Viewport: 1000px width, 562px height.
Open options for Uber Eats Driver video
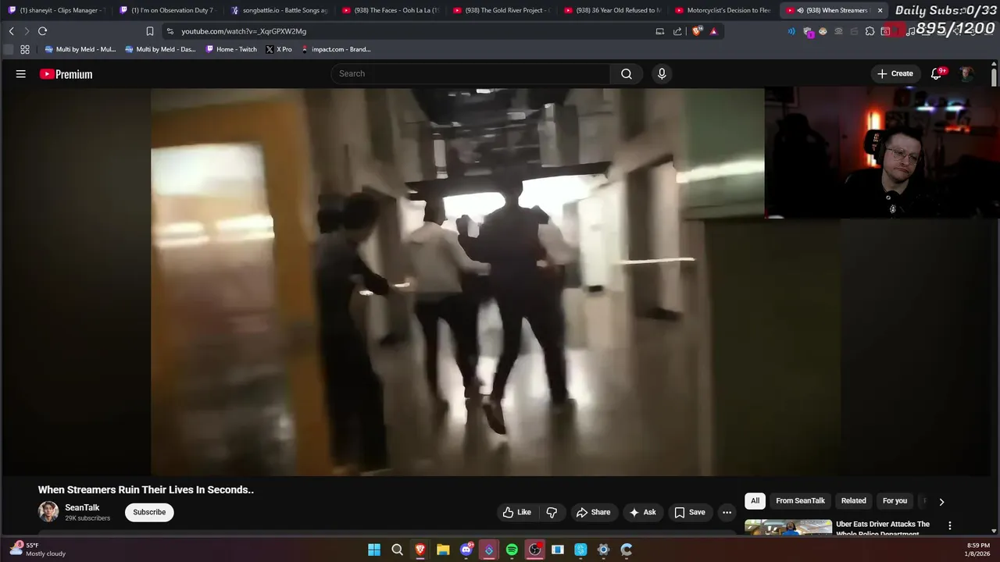click(x=950, y=526)
